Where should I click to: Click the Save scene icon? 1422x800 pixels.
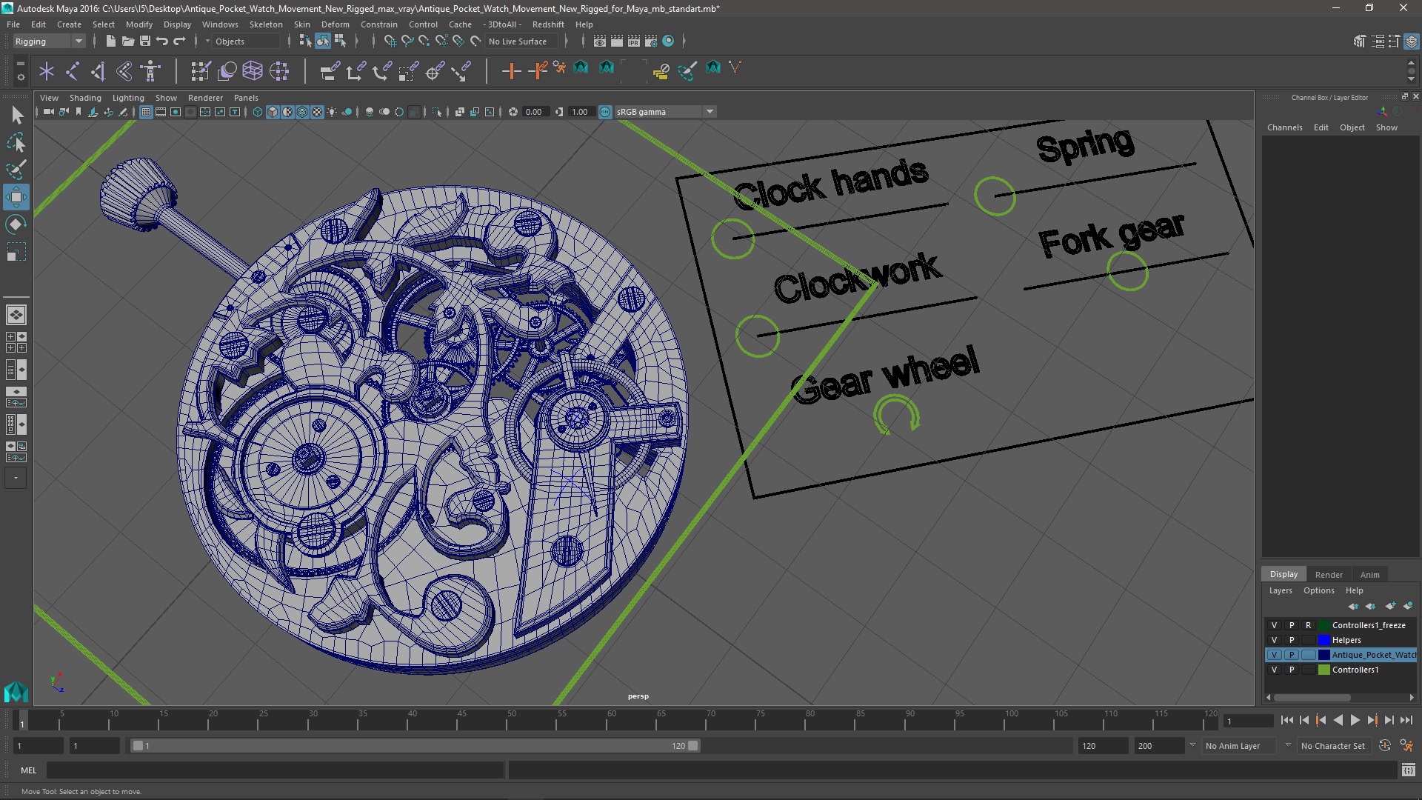click(145, 41)
